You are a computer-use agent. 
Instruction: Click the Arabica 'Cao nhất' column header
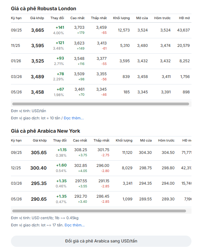(80, 141)
